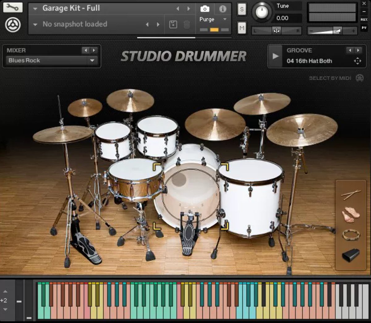This screenshot has width=371, height=323.
Task: Click the SELECT BY MIDI text
Action: pos(330,78)
